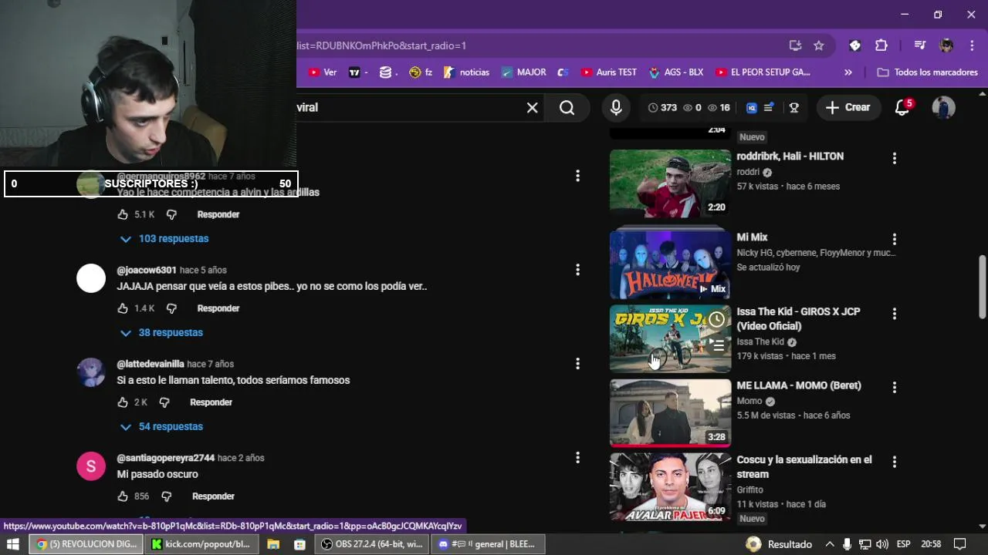
Task: Bookmark this page with the star icon
Action: coord(819,45)
